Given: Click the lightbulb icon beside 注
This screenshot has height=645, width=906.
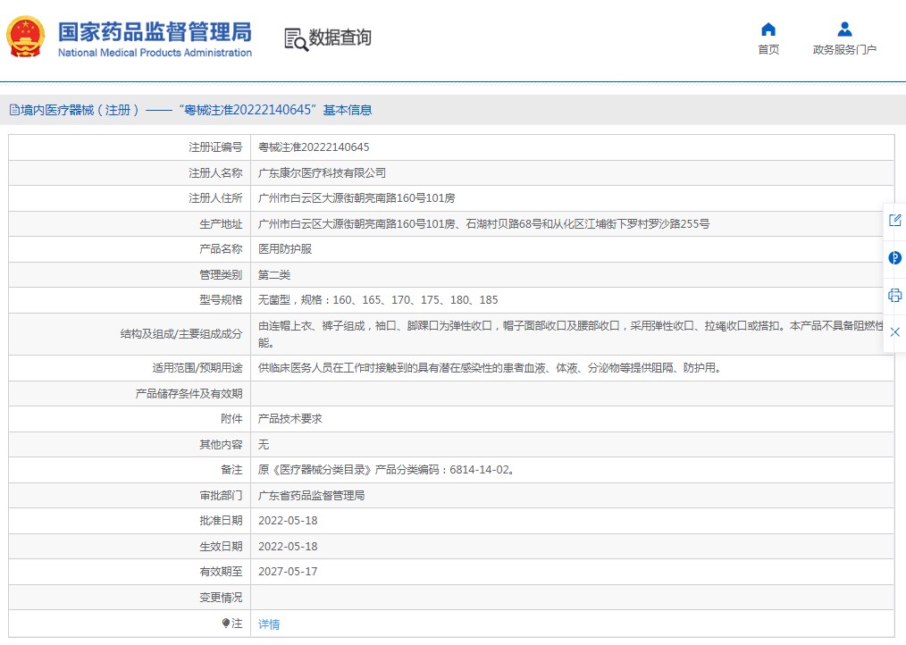Looking at the screenshot, I should click(226, 624).
